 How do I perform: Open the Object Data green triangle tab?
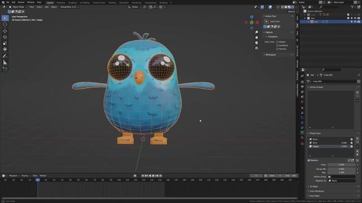click(x=302, y=133)
